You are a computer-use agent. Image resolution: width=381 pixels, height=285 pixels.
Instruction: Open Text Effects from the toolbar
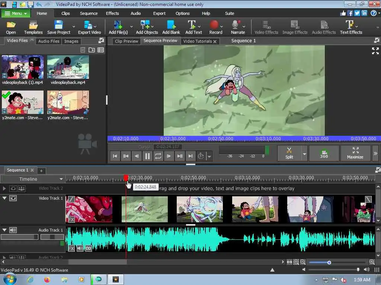(351, 27)
